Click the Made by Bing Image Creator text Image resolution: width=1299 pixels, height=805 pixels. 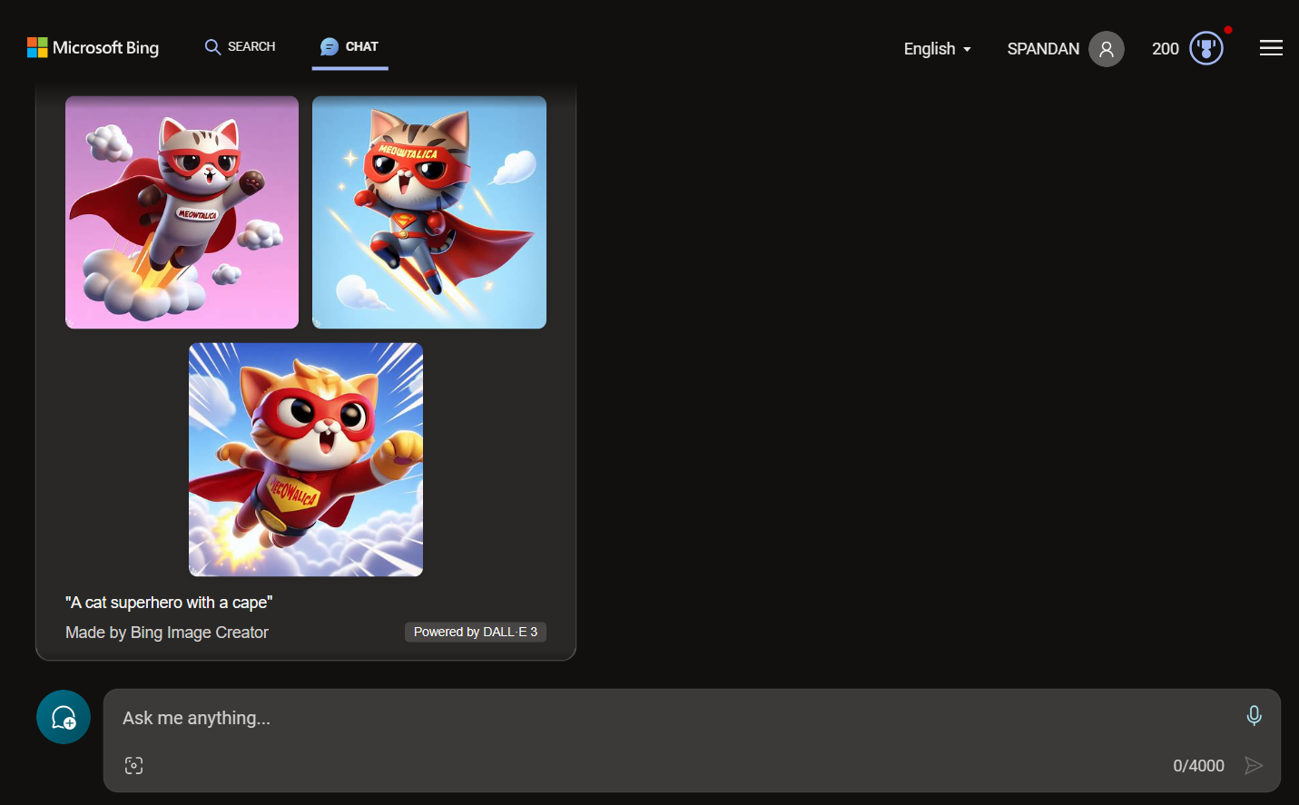click(x=166, y=632)
